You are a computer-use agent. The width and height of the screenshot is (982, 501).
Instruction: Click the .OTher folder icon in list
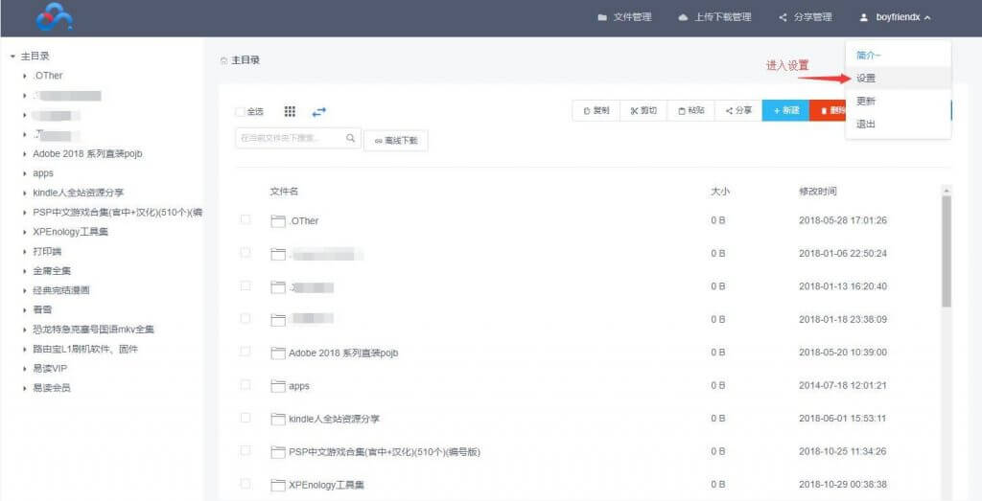278,220
